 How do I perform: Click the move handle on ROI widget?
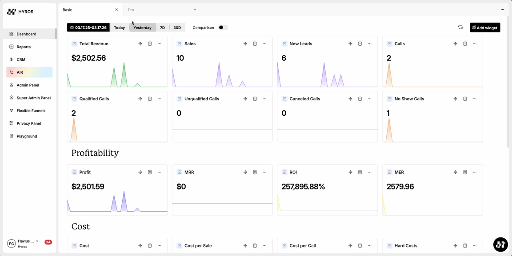pyautogui.click(x=350, y=172)
